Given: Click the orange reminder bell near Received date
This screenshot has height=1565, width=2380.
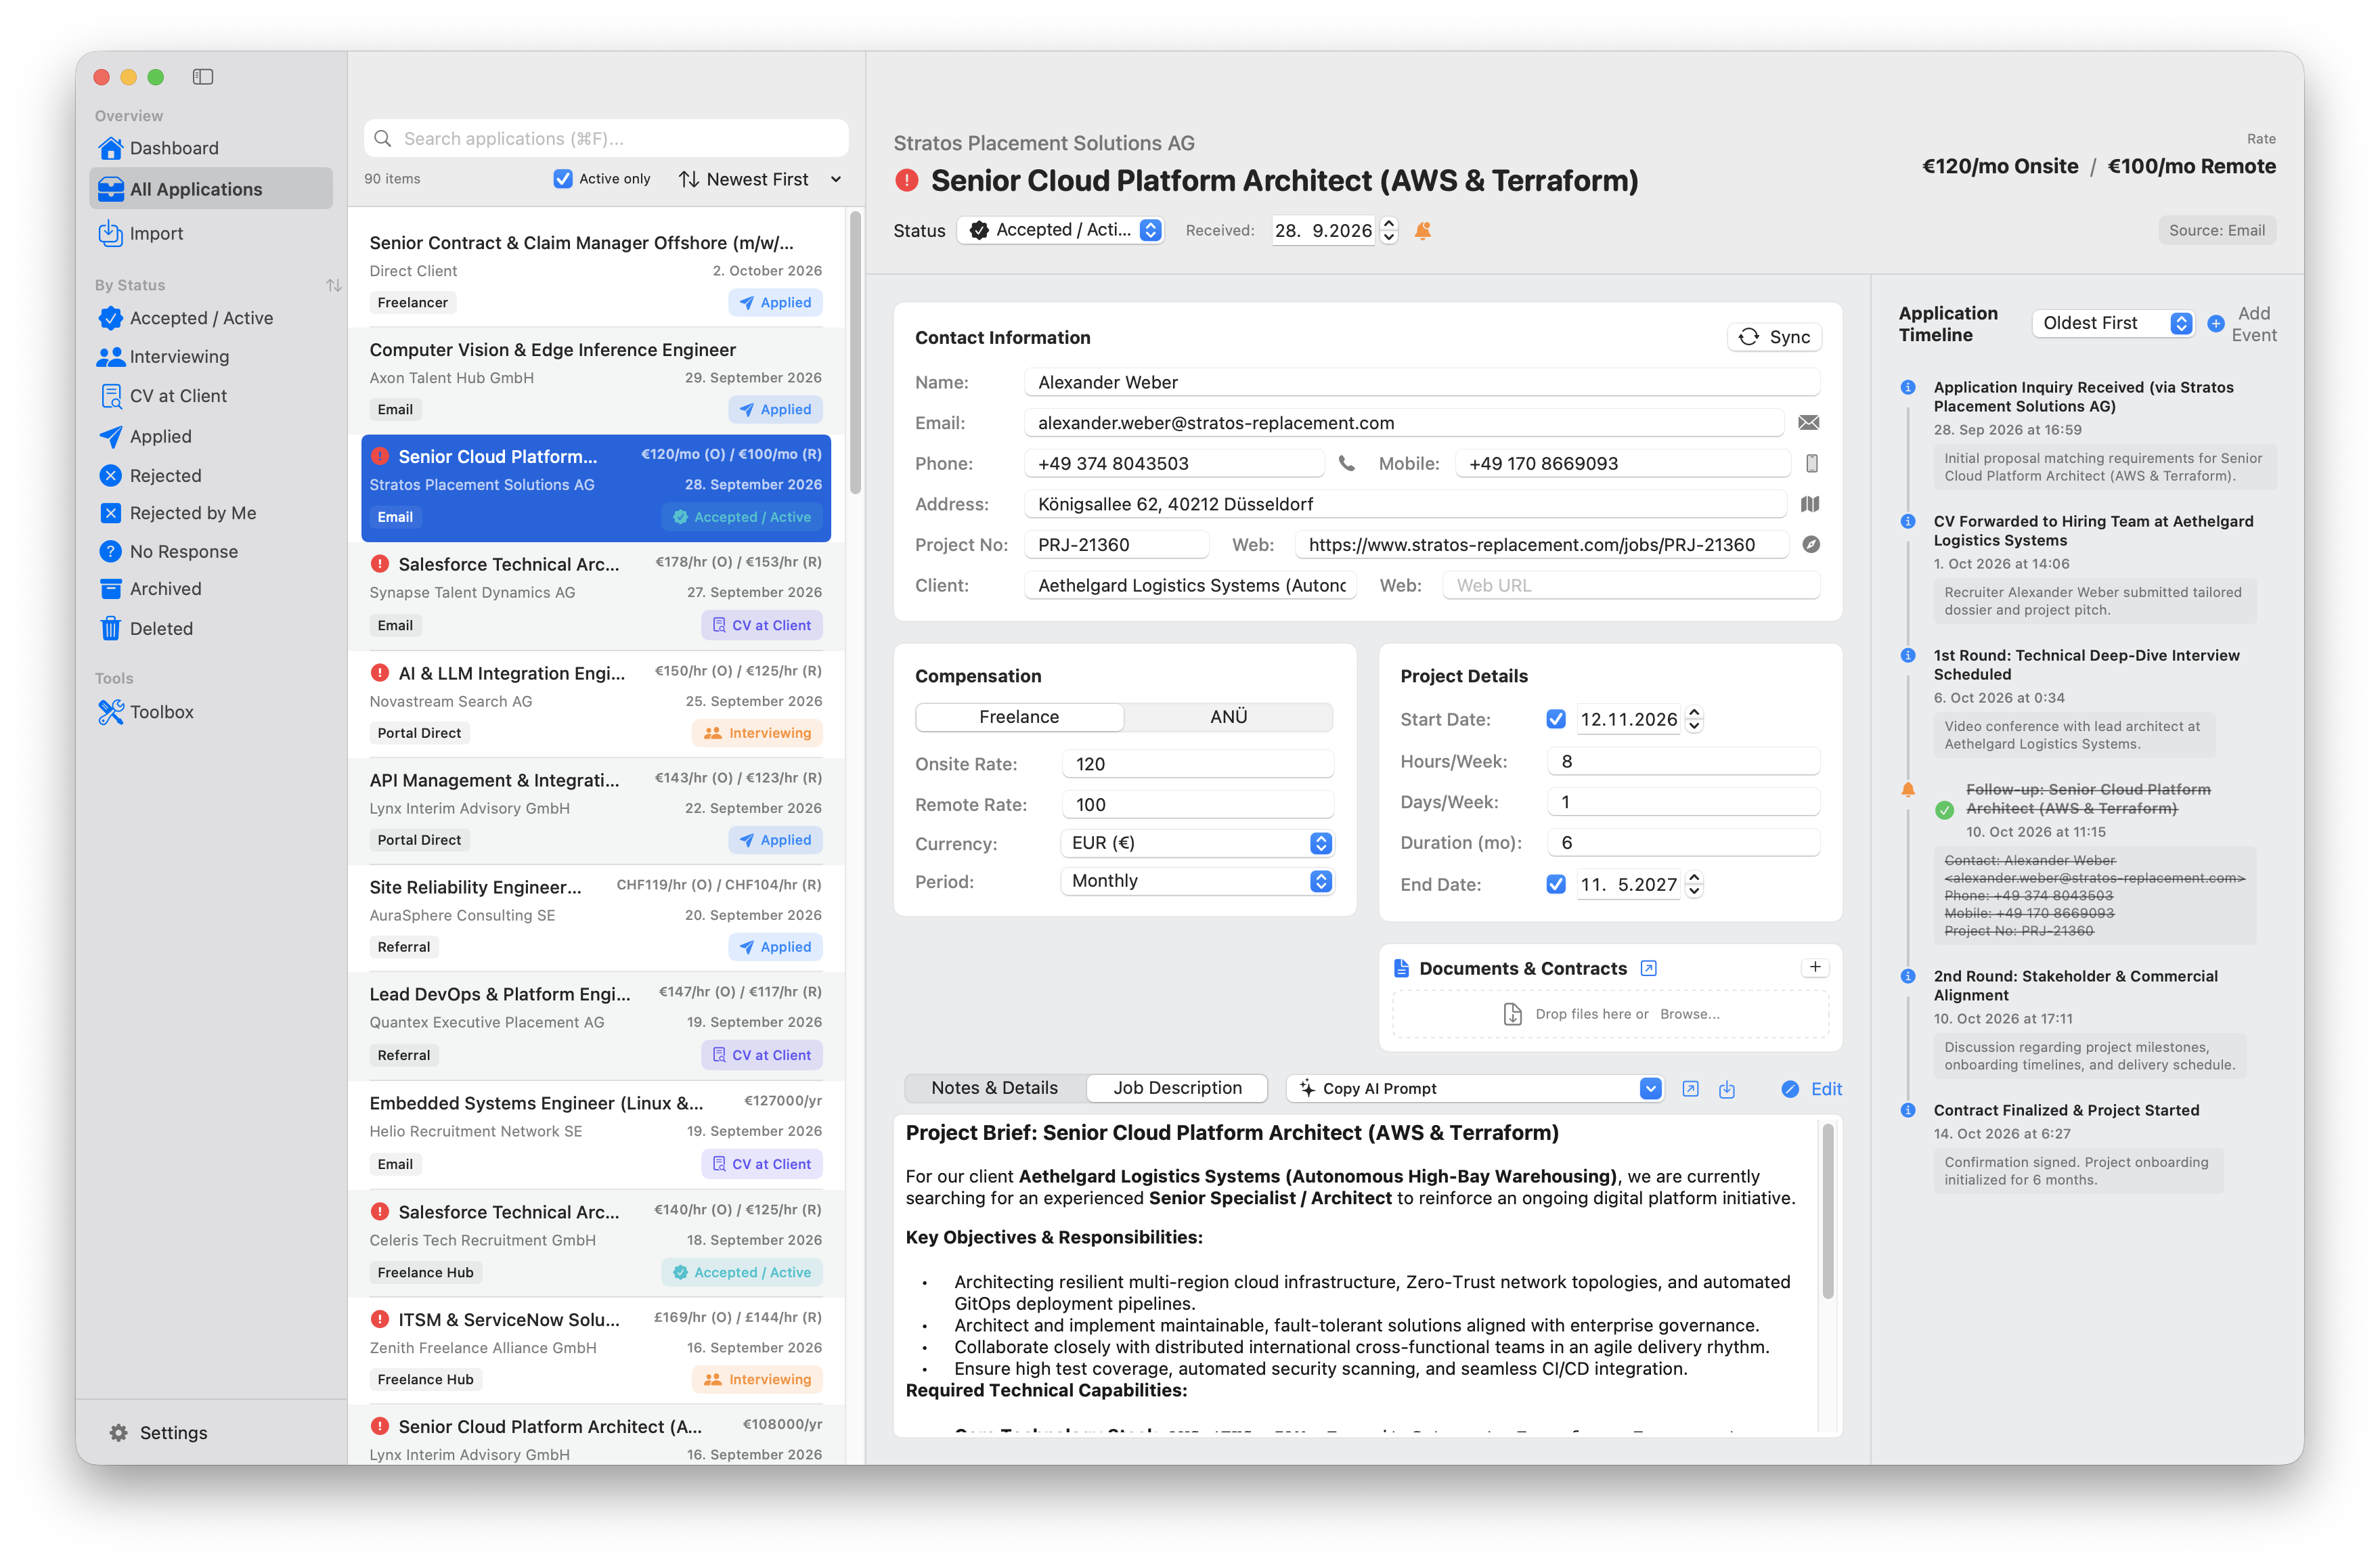Looking at the screenshot, I should tap(1422, 231).
